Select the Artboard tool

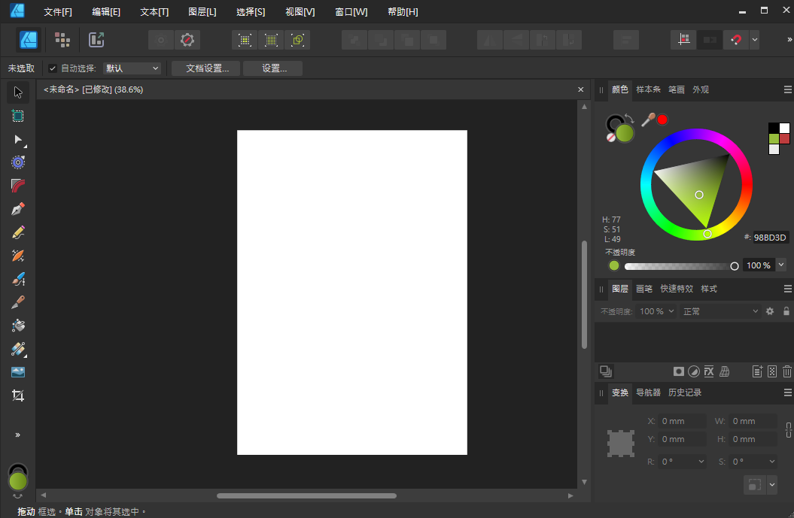coord(18,116)
